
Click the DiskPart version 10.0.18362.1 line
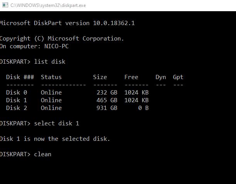(x=67, y=23)
